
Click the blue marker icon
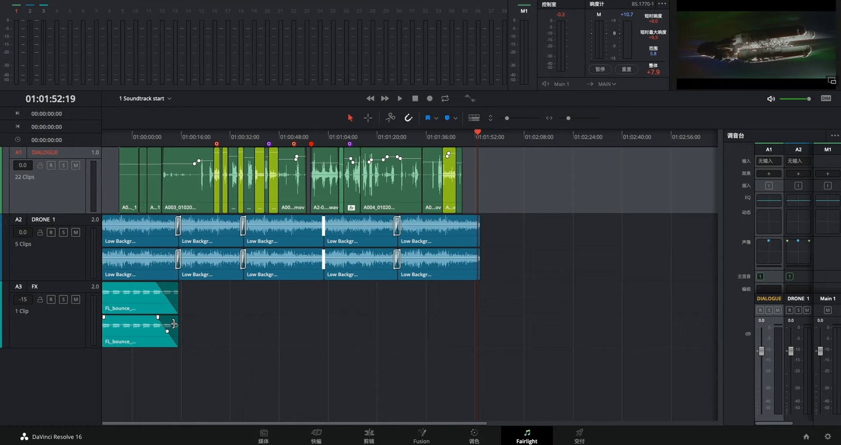tap(447, 118)
